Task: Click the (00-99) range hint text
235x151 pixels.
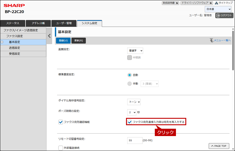Action: pos(147,140)
